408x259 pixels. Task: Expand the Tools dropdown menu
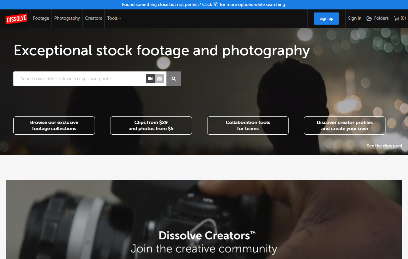tap(114, 18)
